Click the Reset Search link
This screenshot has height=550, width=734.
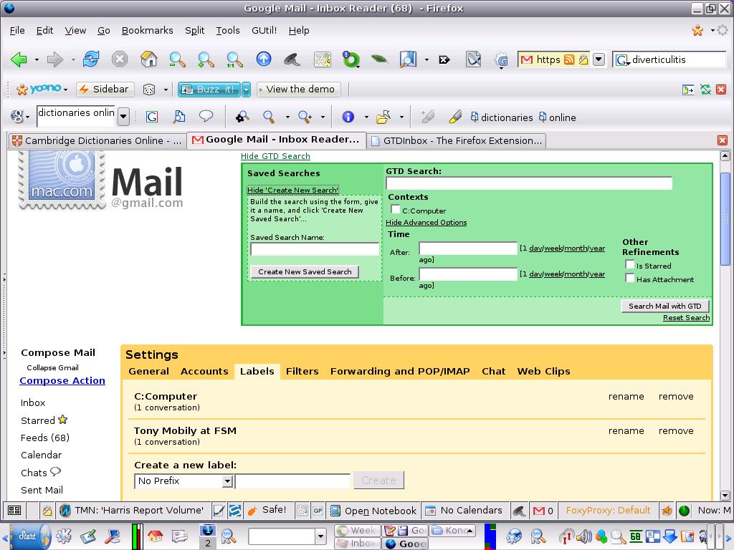686,317
